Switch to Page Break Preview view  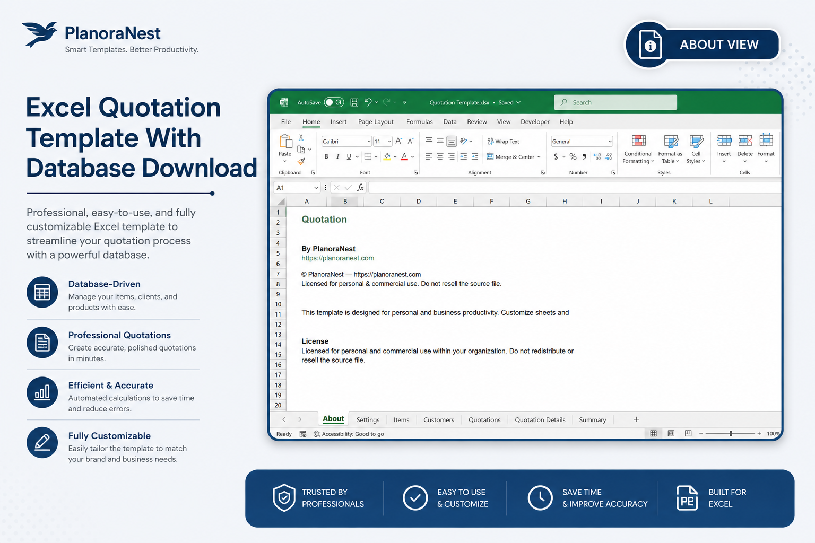(688, 433)
